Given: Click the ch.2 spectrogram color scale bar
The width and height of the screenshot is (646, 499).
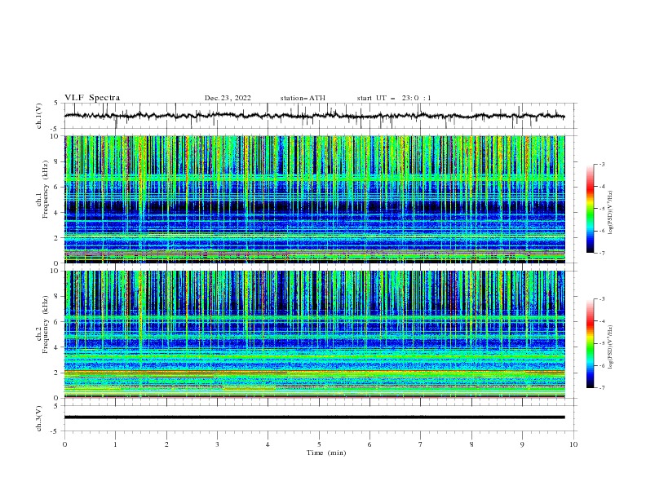Looking at the screenshot, I should click(x=590, y=343).
